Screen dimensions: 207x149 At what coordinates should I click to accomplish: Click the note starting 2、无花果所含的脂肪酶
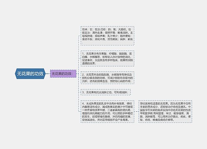(x=107, y=78)
